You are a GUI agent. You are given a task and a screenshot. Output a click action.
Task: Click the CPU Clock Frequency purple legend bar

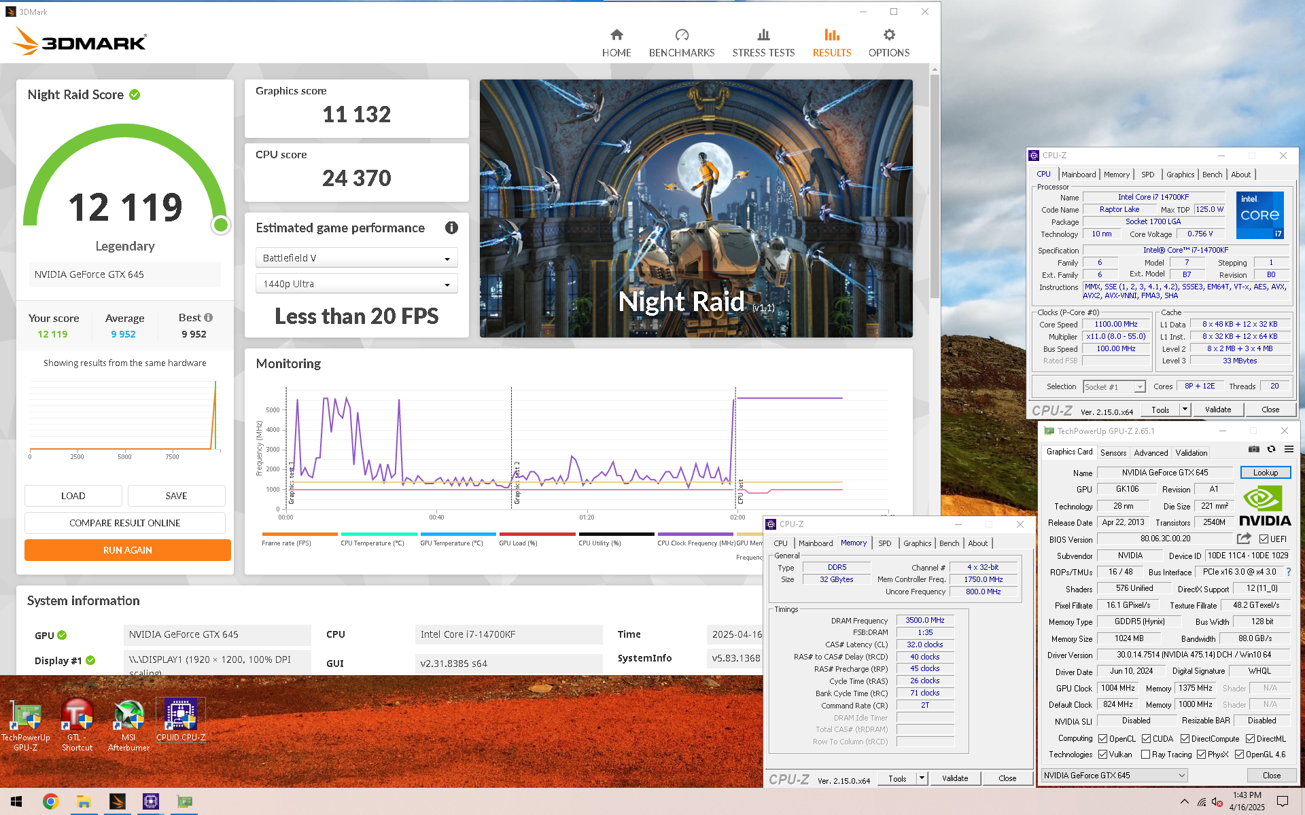695,535
